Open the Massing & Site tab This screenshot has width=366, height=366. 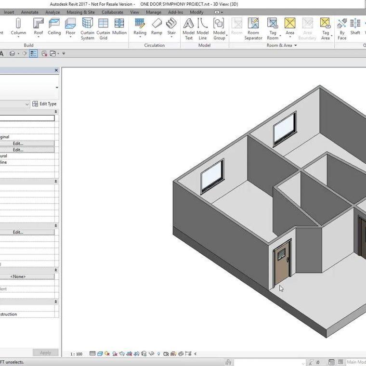80,12
